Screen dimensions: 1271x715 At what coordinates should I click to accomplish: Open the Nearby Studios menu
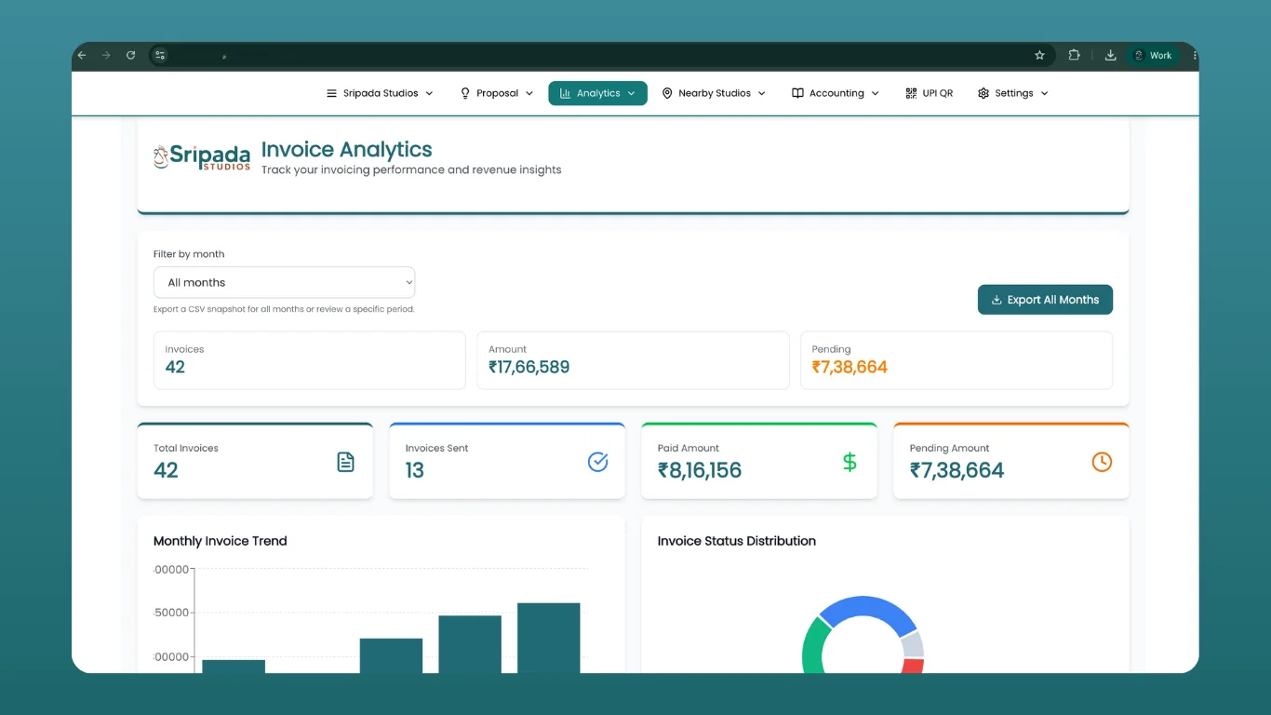tap(714, 93)
